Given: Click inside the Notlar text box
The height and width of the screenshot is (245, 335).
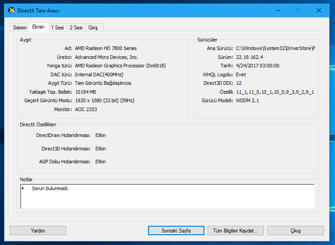Looking at the screenshot, I should (167, 196).
